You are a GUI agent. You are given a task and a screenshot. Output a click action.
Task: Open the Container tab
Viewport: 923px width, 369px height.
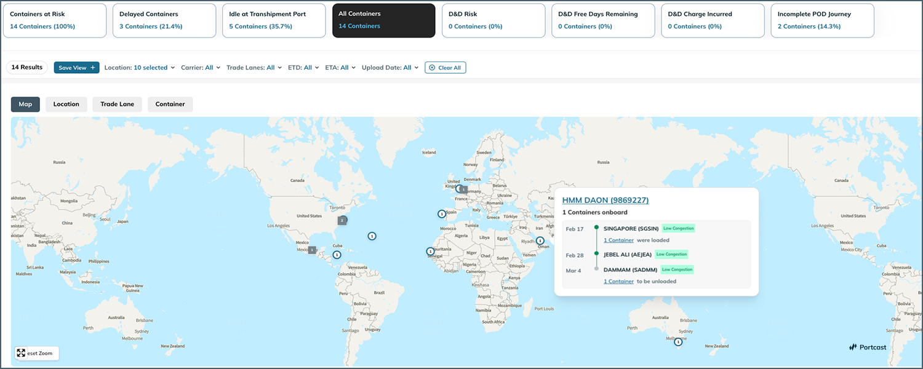pos(170,105)
